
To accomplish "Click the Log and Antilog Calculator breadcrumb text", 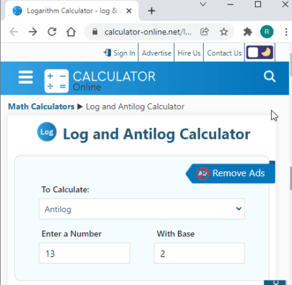I will [x=135, y=106].
